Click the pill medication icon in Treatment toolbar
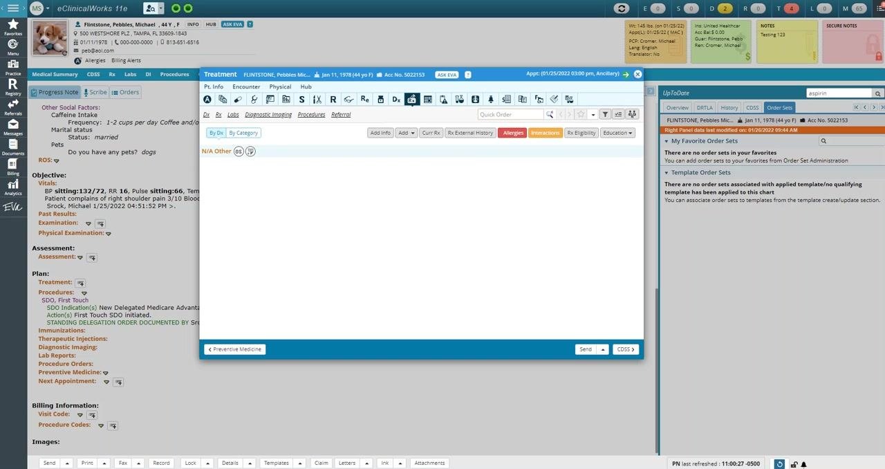885x469 pixels. 238,100
